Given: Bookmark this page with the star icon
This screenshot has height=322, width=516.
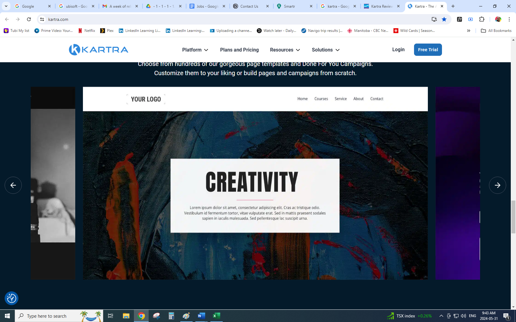Looking at the screenshot, I should (x=444, y=19).
